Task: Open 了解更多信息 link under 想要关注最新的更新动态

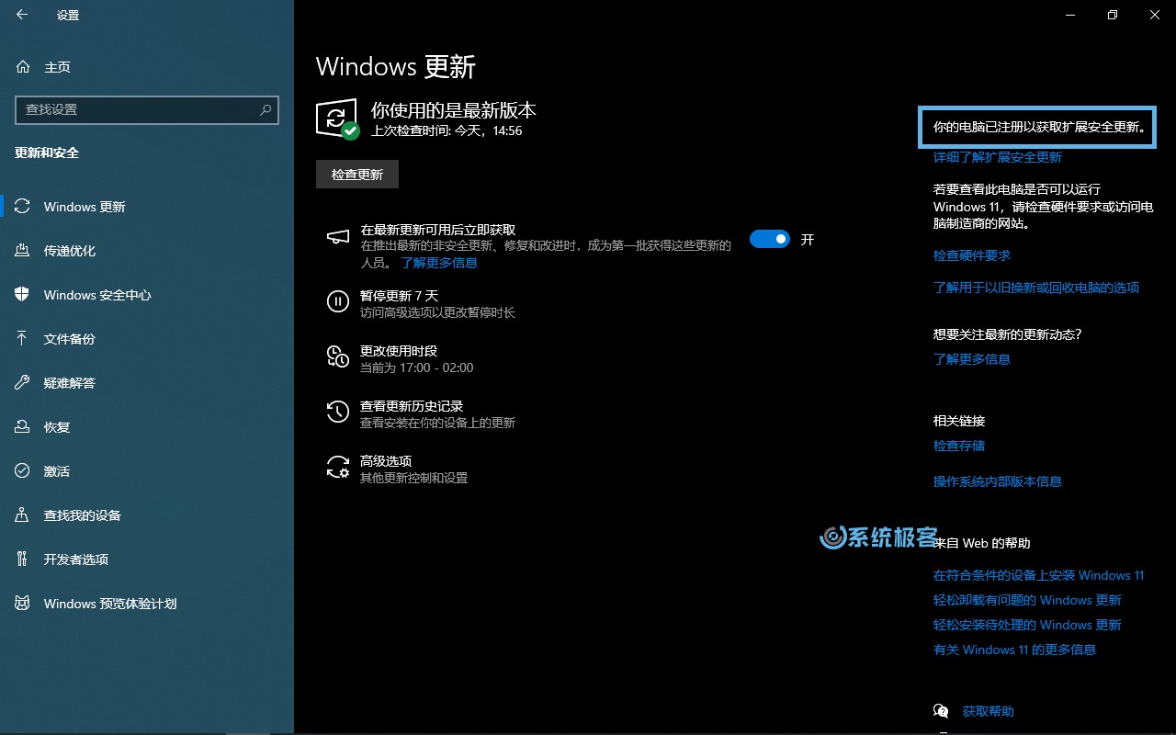Action: coord(972,359)
